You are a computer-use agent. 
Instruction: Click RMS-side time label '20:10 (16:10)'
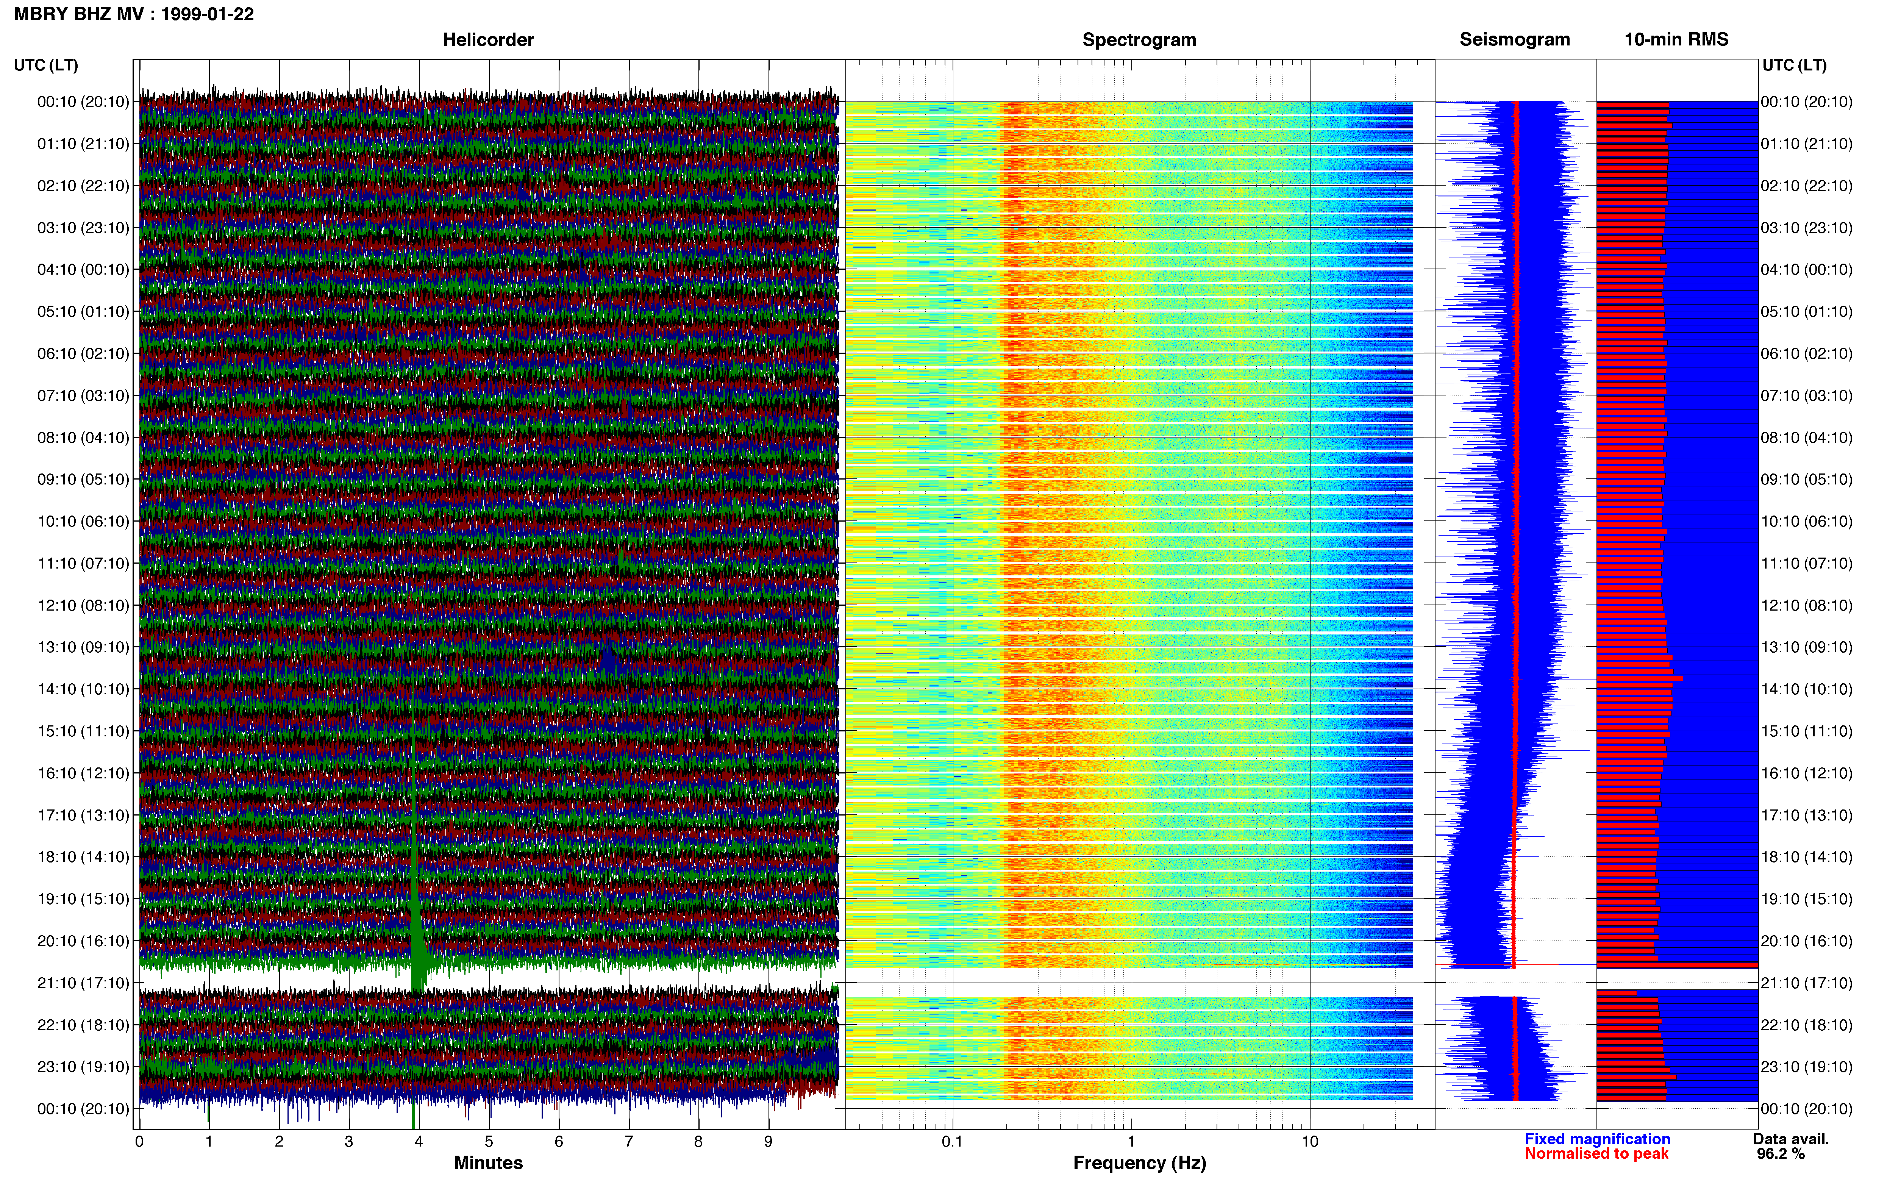(x=1807, y=941)
